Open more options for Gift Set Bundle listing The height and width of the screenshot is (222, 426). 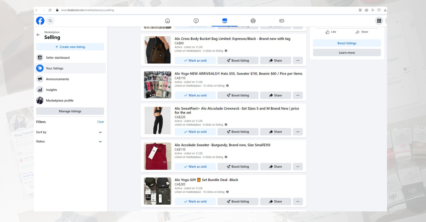click(x=298, y=201)
